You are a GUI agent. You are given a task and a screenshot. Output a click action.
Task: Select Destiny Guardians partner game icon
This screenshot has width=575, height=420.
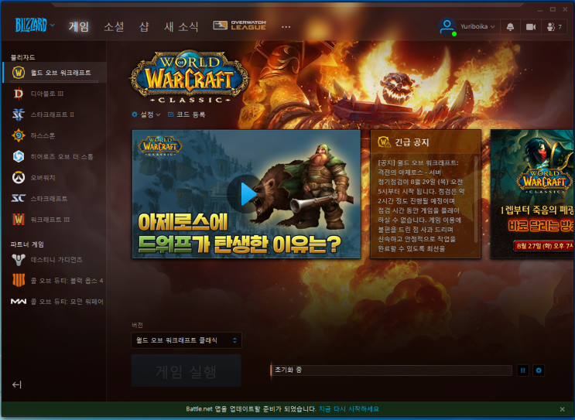[19, 259]
